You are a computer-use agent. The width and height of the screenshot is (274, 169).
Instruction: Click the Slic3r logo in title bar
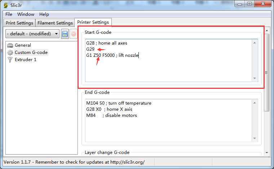(6, 5)
